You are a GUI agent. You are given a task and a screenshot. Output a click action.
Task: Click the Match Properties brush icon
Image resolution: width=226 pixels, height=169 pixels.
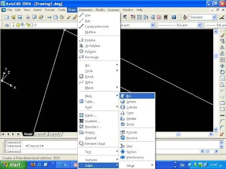68,17
